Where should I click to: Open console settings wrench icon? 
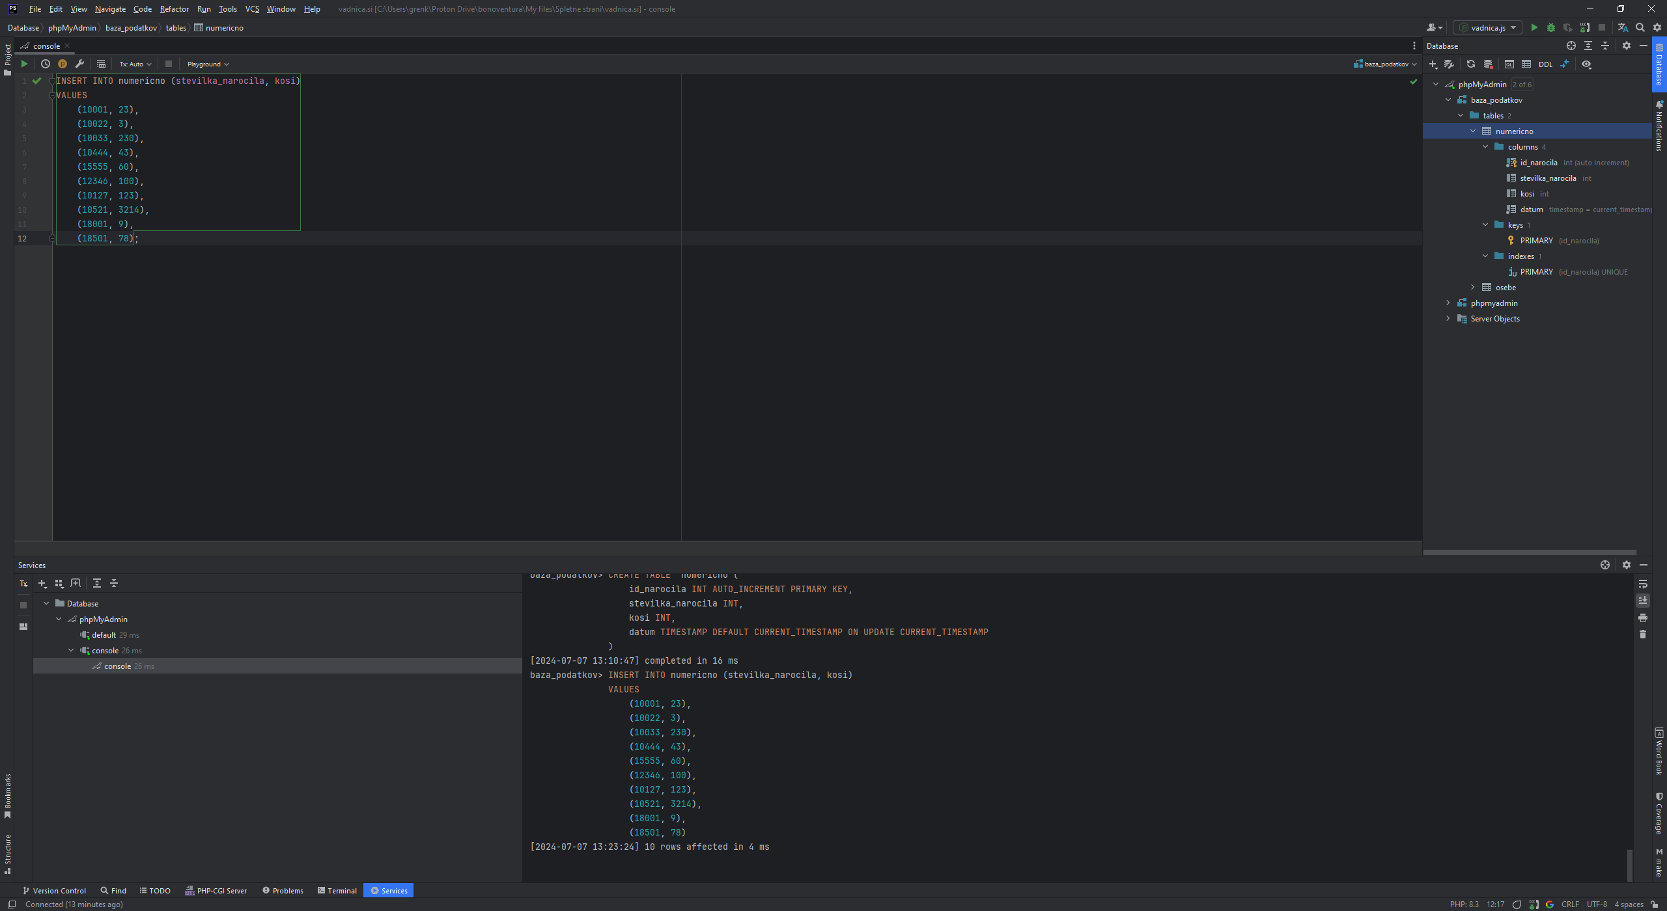(x=79, y=64)
